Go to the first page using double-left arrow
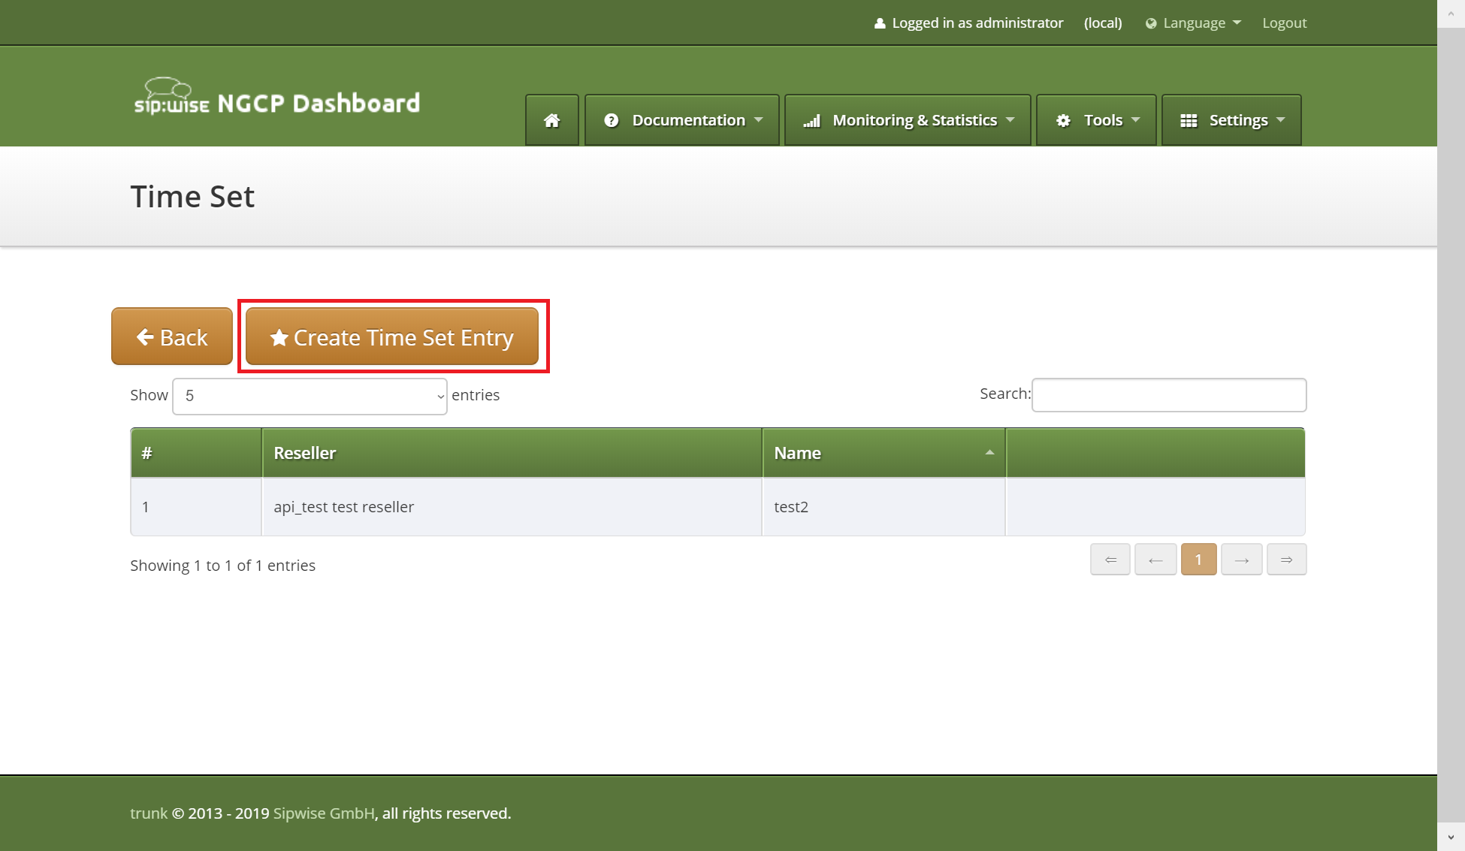Image resolution: width=1465 pixels, height=851 pixels. click(x=1110, y=560)
